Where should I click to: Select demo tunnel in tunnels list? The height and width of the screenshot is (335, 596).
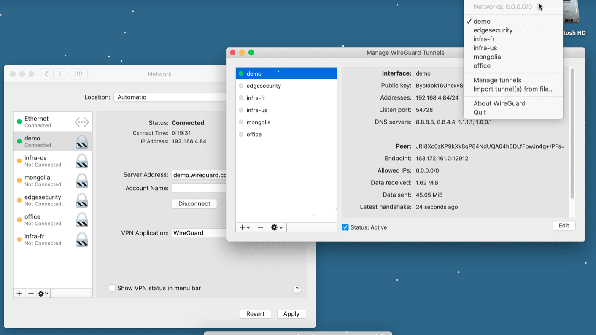pyautogui.click(x=286, y=73)
